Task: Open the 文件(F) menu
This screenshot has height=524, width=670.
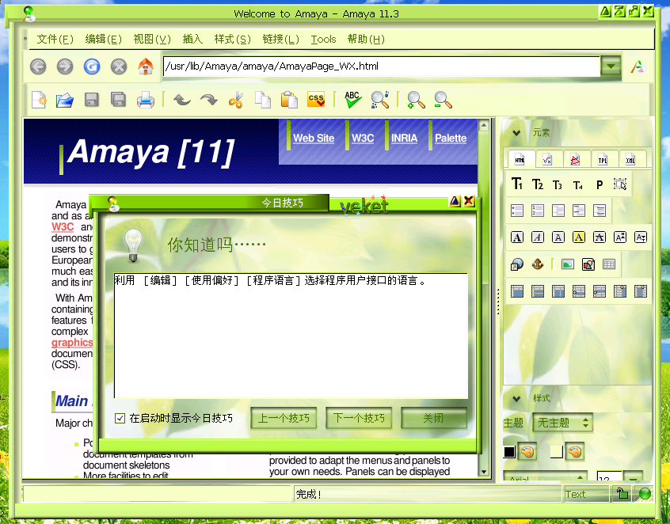Action: pos(55,40)
